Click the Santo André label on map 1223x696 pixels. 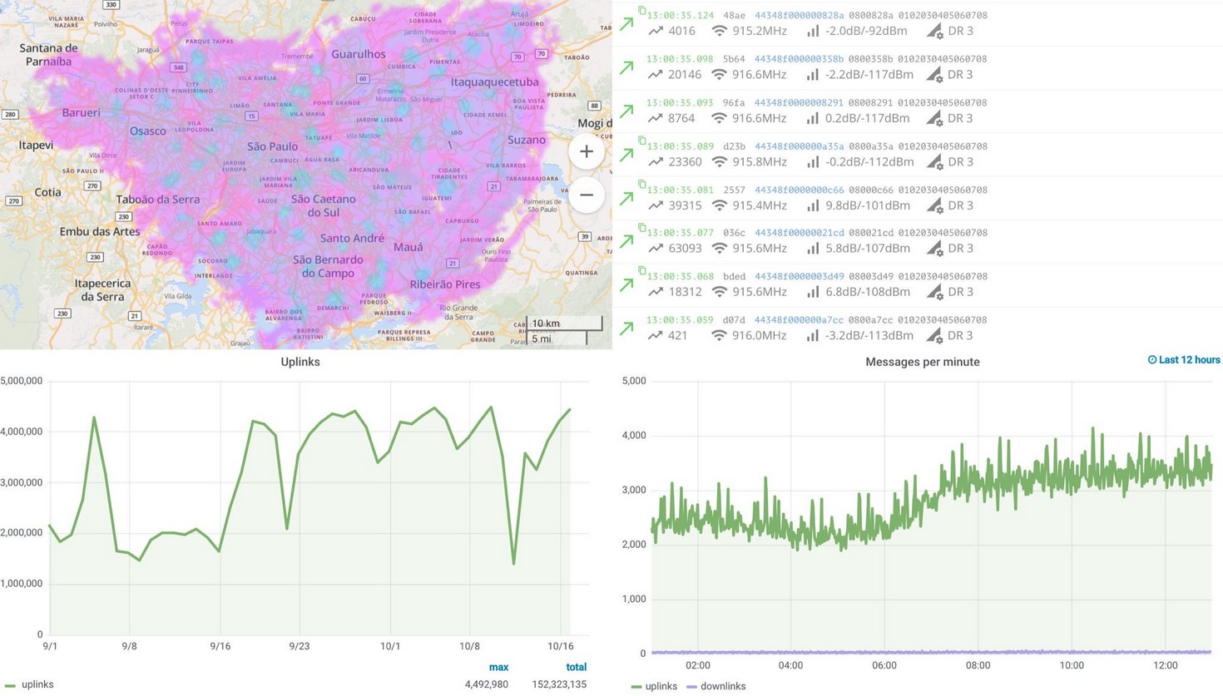(352, 238)
